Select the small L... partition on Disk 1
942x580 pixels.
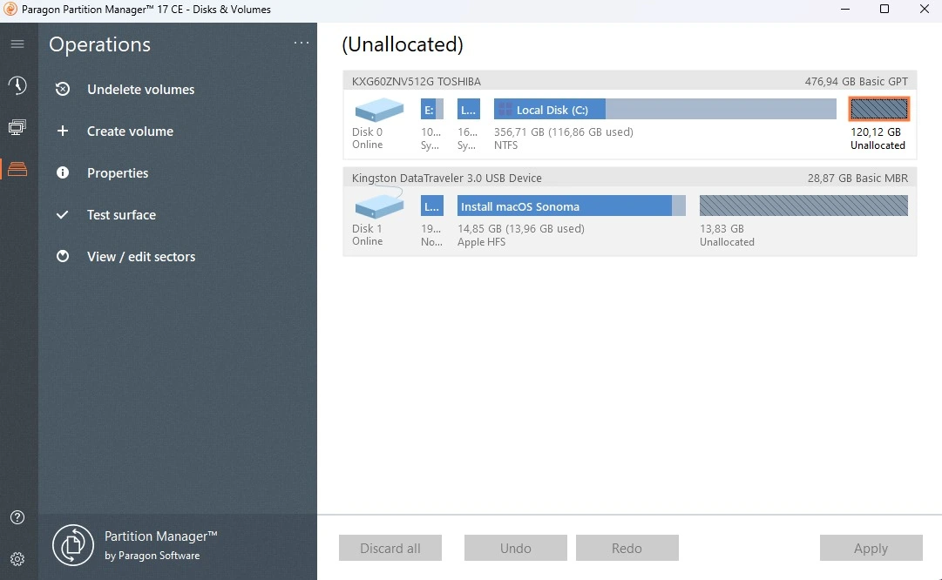click(x=432, y=206)
